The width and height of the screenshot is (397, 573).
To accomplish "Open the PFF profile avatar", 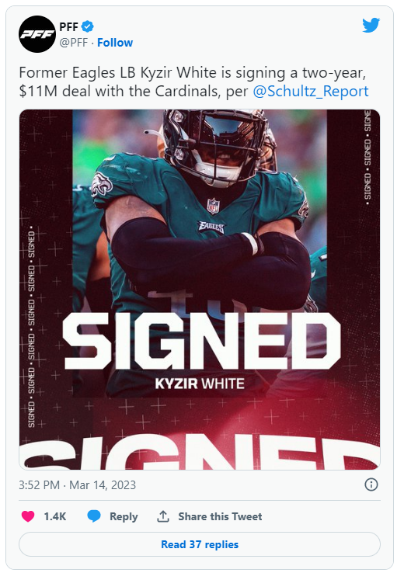I will [37, 34].
